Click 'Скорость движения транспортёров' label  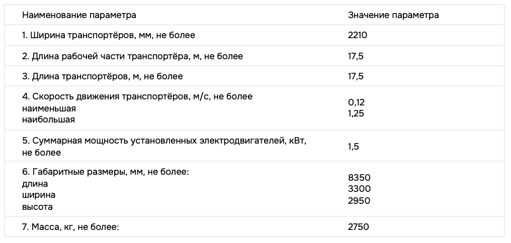point(137,96)
